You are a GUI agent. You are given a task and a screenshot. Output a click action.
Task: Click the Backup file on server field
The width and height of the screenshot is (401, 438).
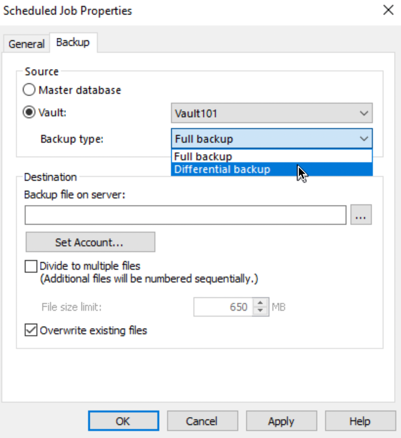click(185, 215)
